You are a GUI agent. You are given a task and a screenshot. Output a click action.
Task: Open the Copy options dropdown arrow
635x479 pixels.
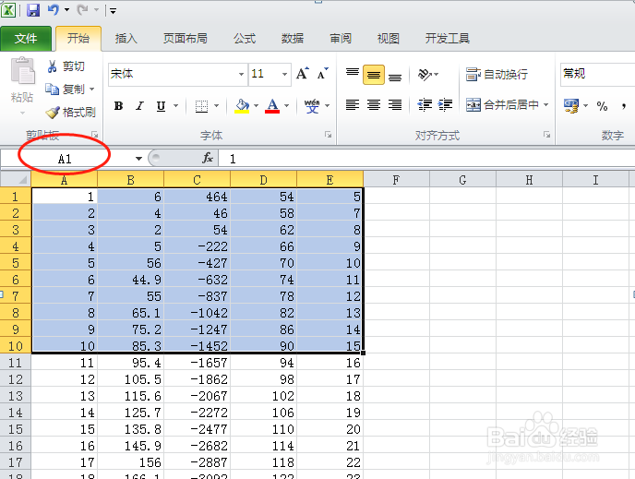tap(92, 90)
